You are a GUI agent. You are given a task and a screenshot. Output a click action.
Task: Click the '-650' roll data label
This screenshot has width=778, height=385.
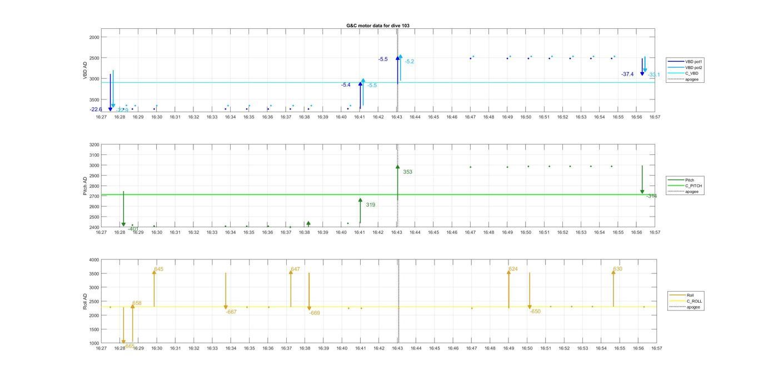pos(535,312)
